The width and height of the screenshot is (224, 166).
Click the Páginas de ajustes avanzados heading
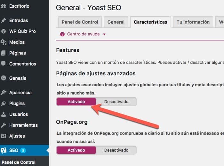click(96, 73)
